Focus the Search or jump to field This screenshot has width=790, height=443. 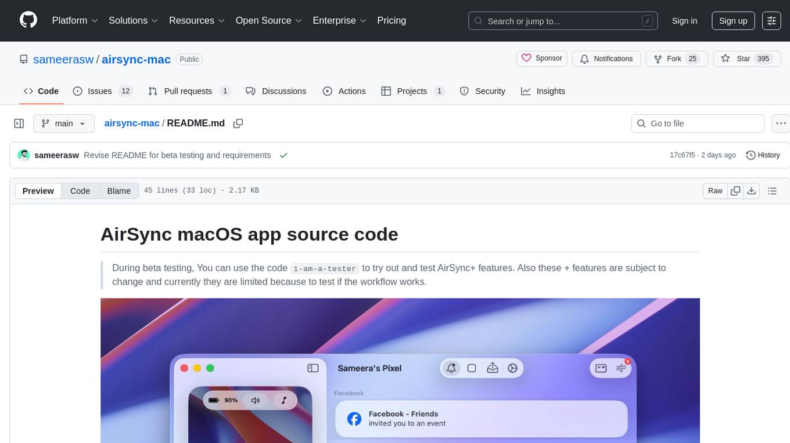pyautogui.click(x=563, y=21)
